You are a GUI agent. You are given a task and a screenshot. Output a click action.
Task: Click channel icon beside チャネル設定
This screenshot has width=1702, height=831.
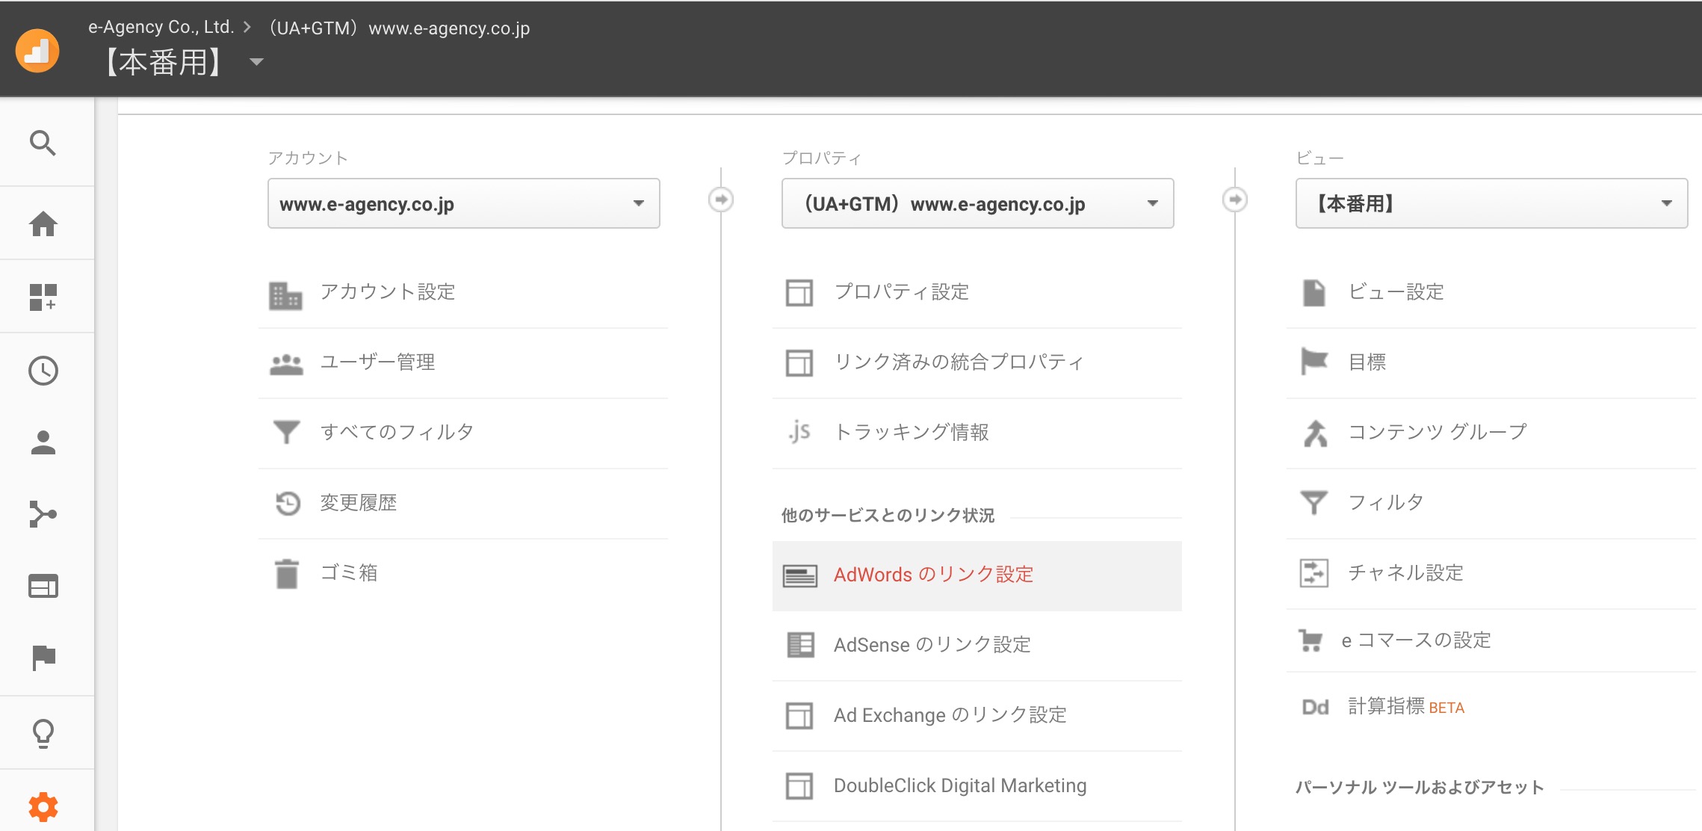(x=1314, y=573)
